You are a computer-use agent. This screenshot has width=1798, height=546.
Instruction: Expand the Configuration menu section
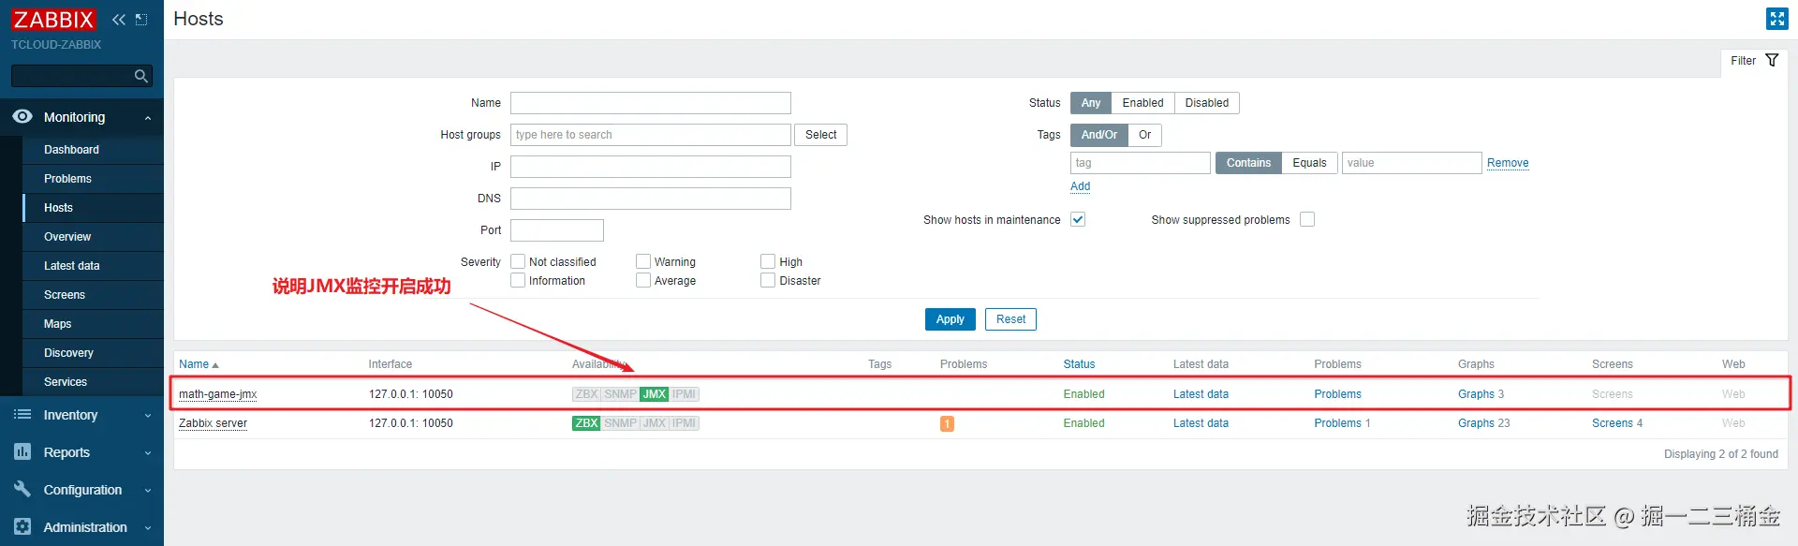(x=148, y=491)
